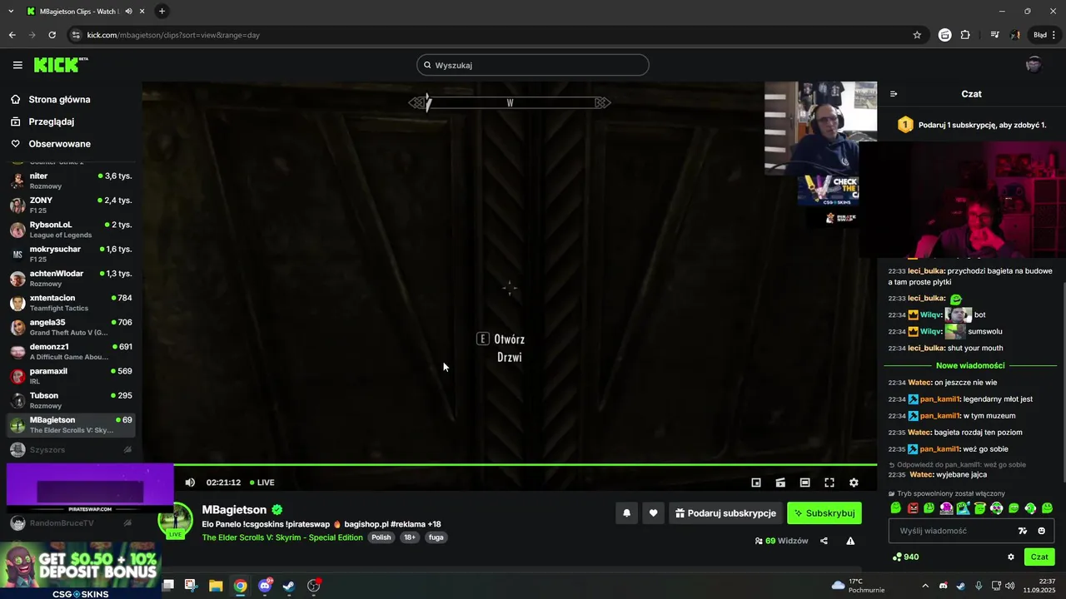Open achtenWlodar's channel in sidebar
Viewport: 1066px width, 599px height.
[70, 278]
